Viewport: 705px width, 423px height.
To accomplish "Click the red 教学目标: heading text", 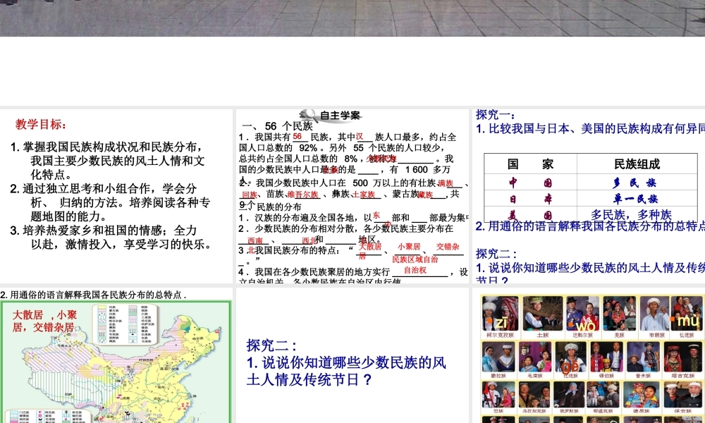I will pos(41,124).
